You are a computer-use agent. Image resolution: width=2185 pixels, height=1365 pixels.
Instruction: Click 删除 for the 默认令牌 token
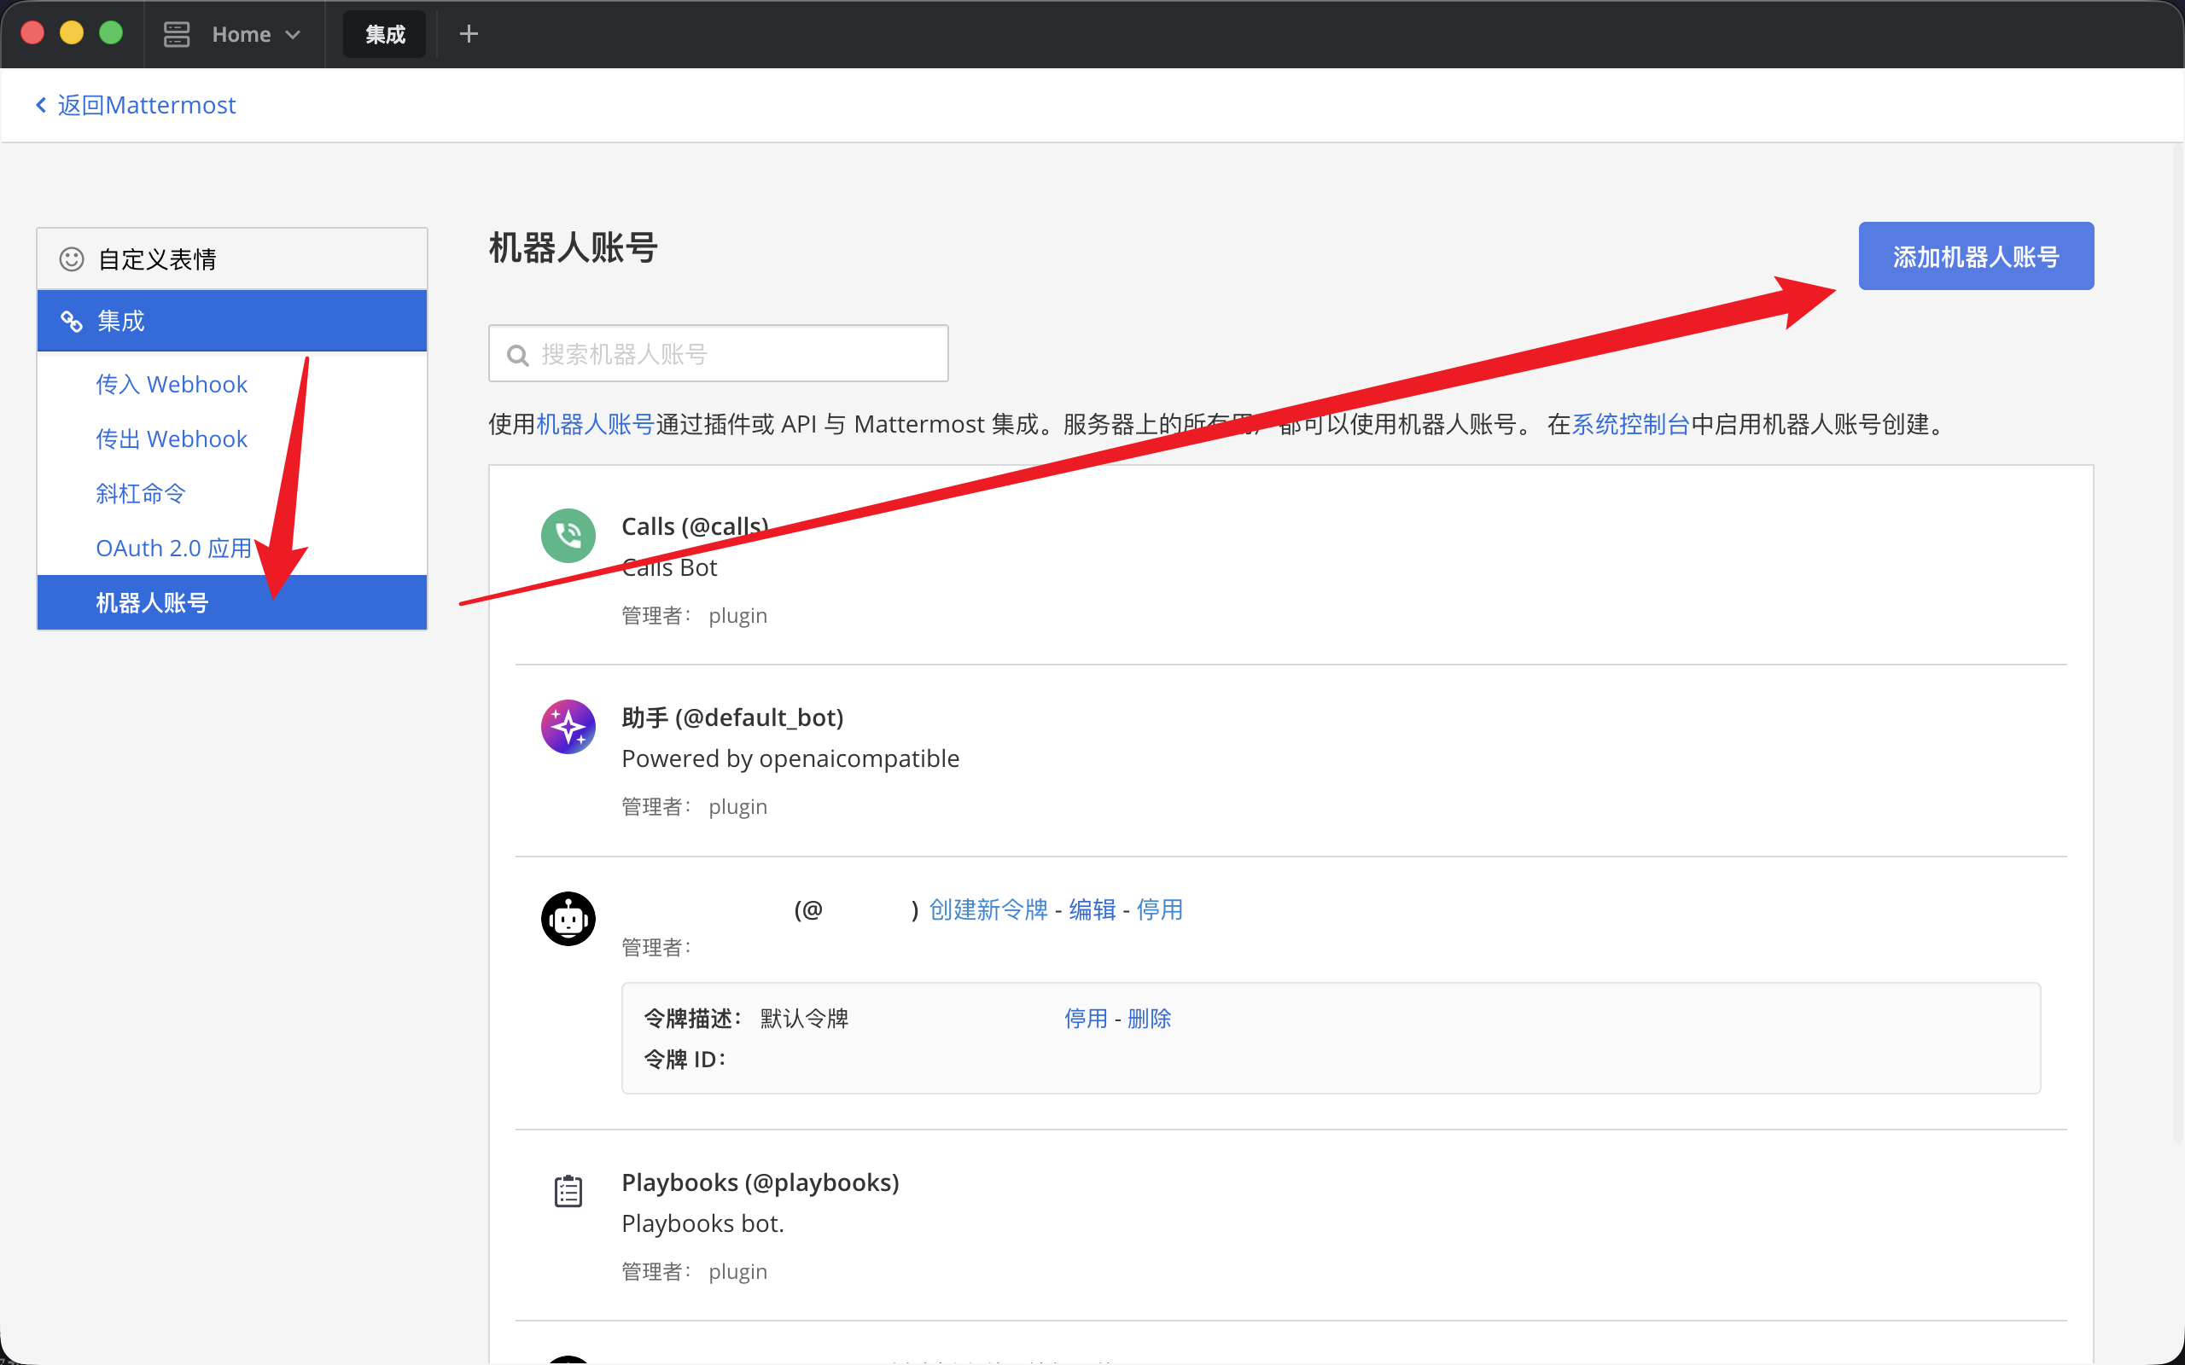1150,1019
